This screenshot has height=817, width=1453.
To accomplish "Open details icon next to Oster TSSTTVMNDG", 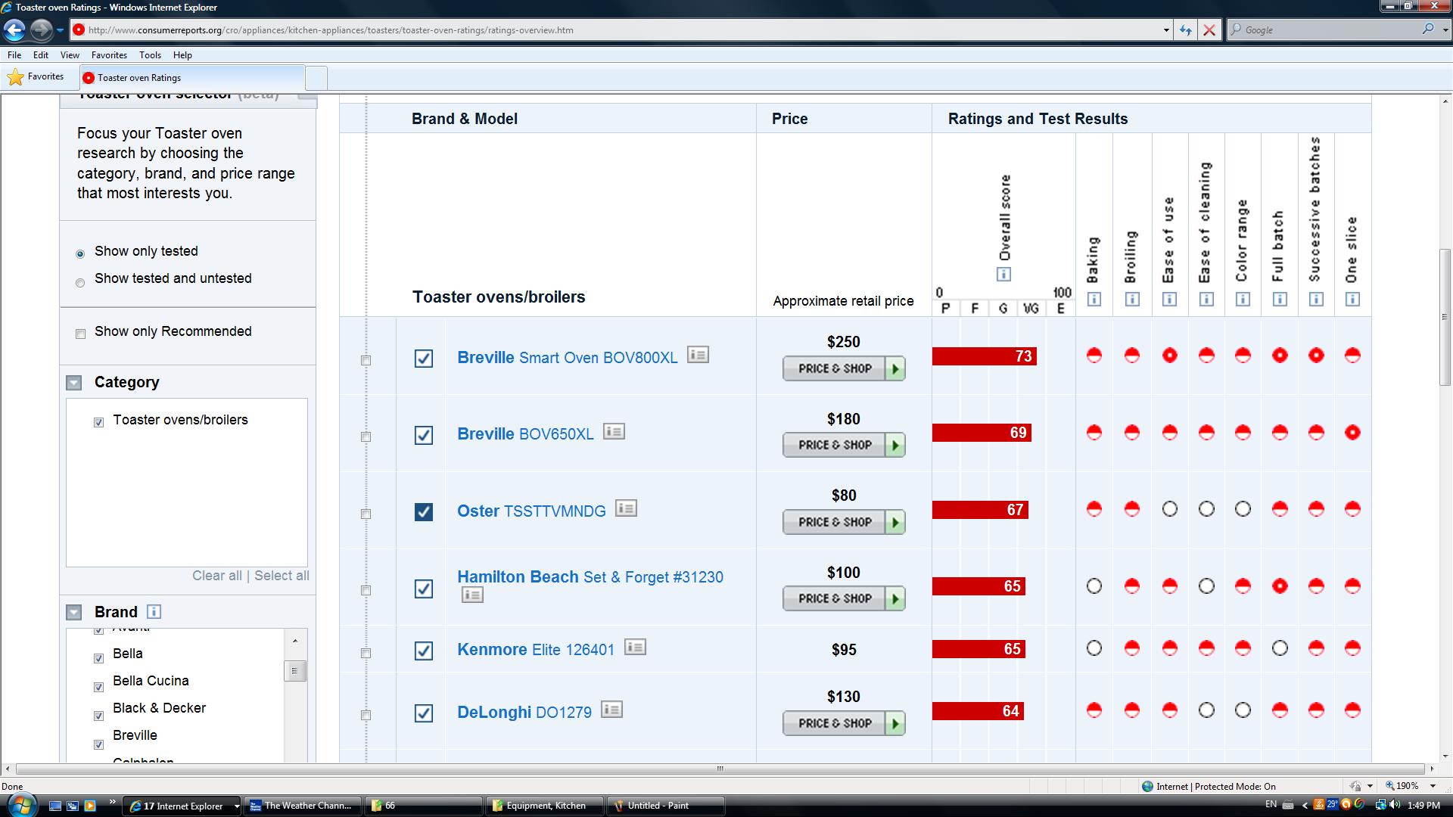I will click(626, 508).
